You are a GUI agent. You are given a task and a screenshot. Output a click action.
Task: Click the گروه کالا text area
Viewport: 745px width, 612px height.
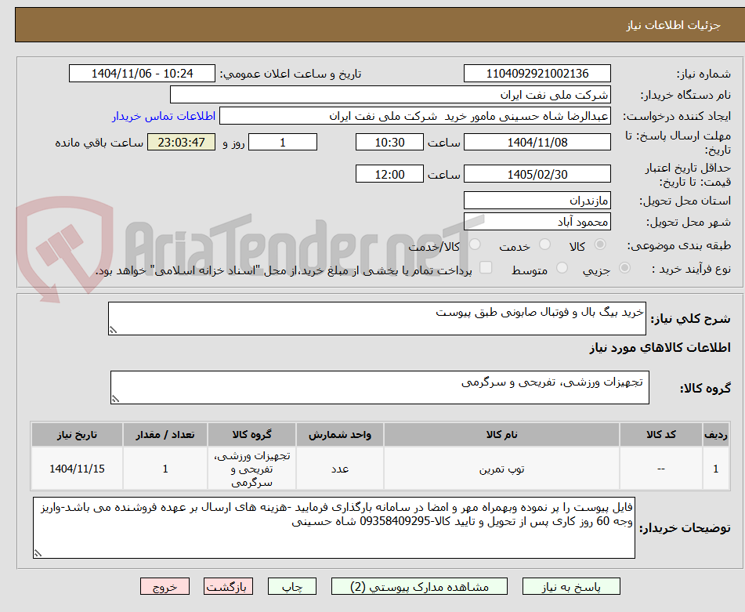380,387
